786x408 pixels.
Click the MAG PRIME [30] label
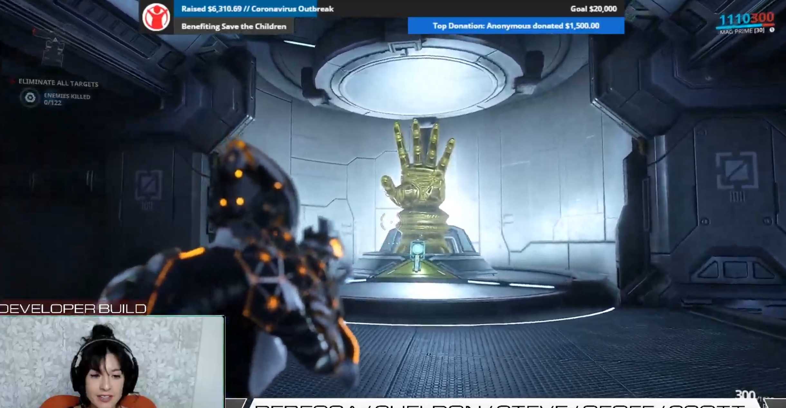(742, 31)
